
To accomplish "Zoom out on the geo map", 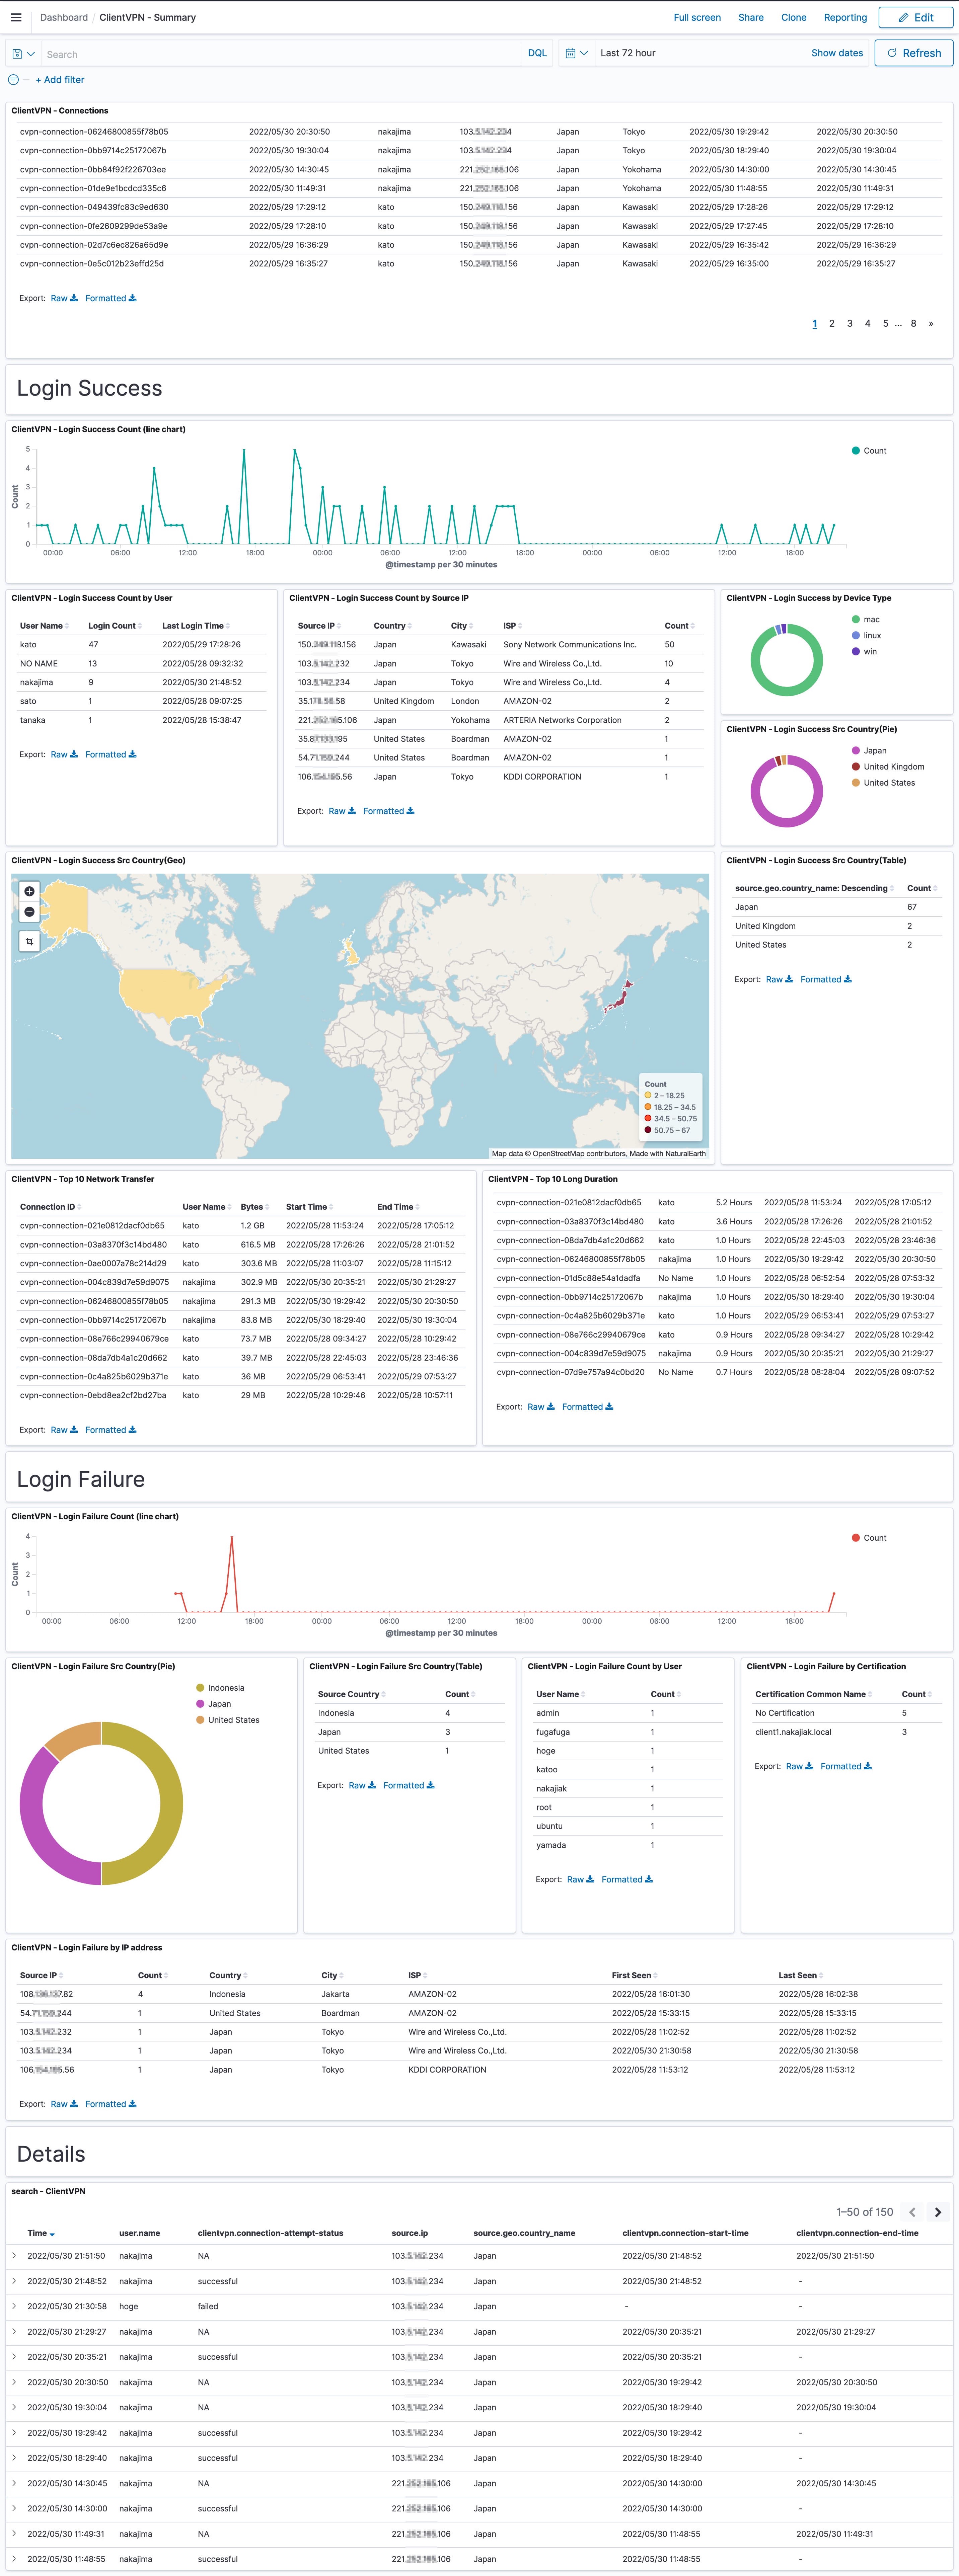I will pos(29,912).
